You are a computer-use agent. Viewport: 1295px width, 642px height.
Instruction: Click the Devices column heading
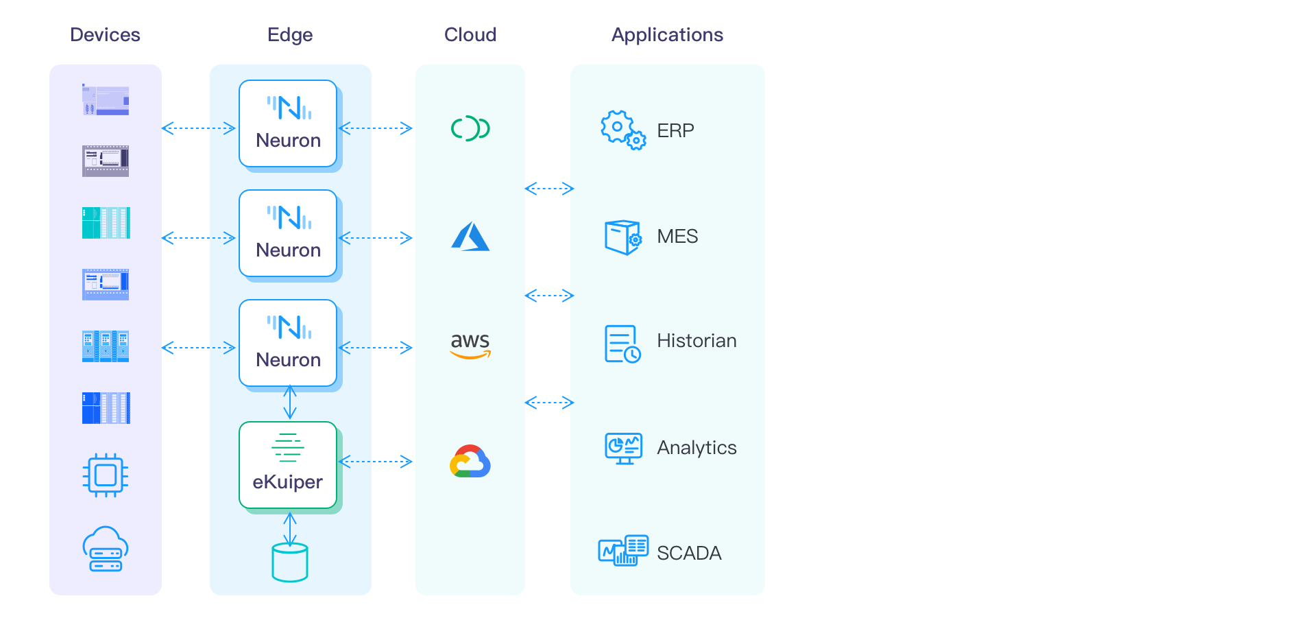(105, 35)
